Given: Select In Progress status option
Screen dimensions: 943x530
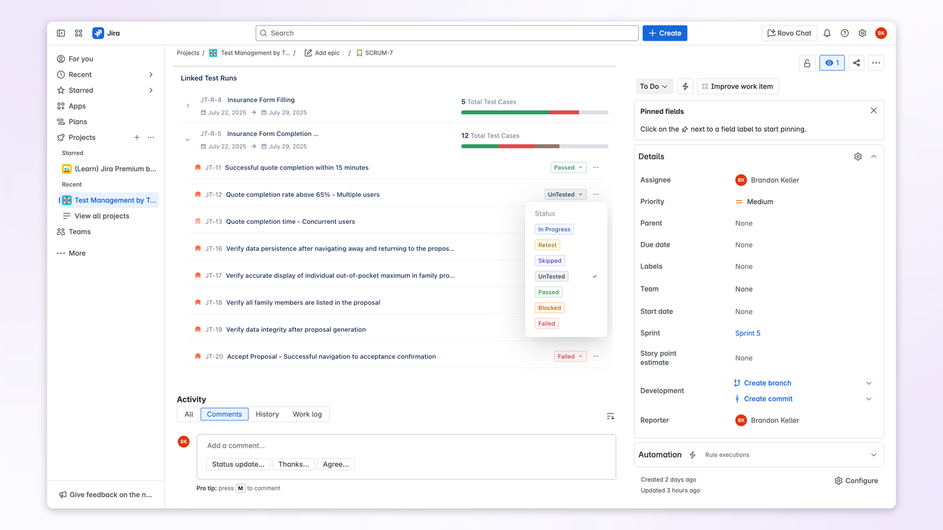Looking at the screenshot, I should click(554, 229).
